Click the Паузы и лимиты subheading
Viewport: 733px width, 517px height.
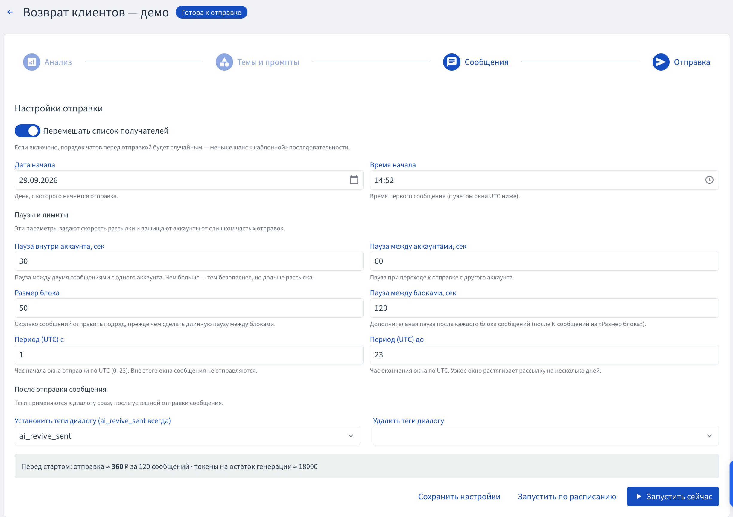(41, 215)
